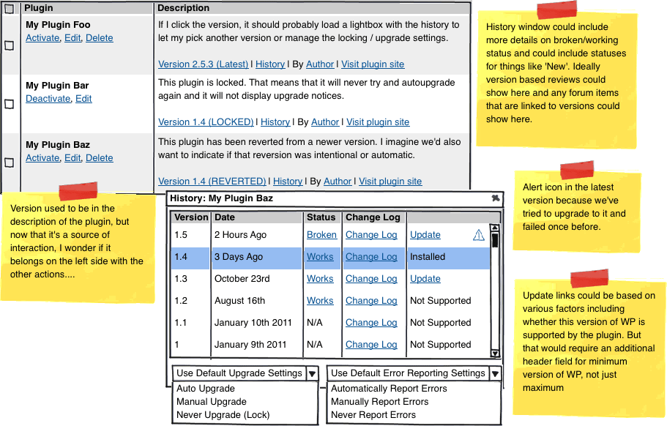Click the '2 Hours Ago' date cell
Viewport: 667px width, 426px height.
click(240, 235)
